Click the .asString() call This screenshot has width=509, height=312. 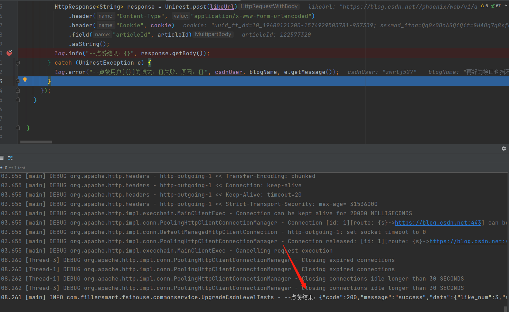(x=89, y=44)
